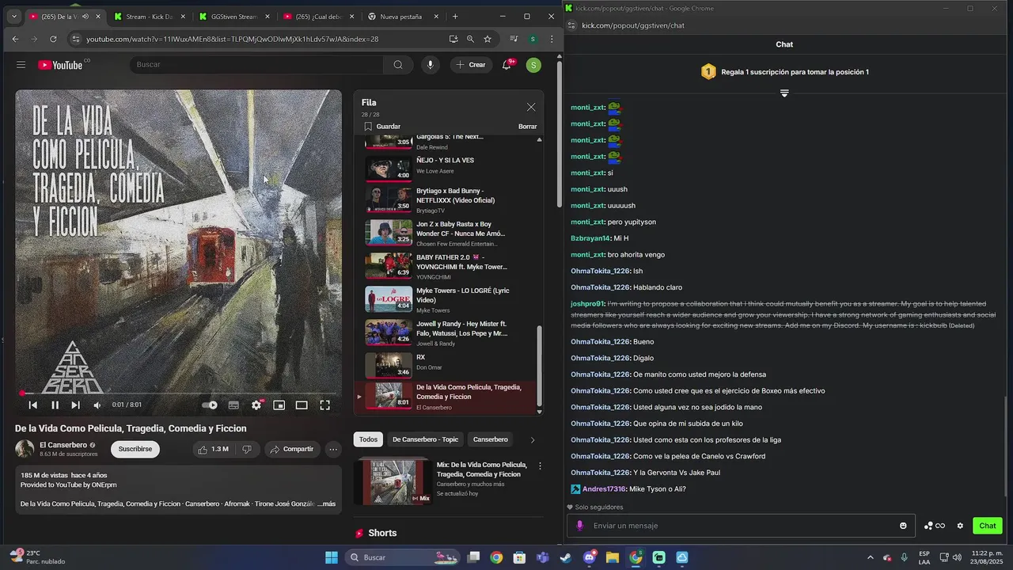This screenshot has width=1013, height=570.
Task: Send message with green Chat button
Action: tap(988, 526)
